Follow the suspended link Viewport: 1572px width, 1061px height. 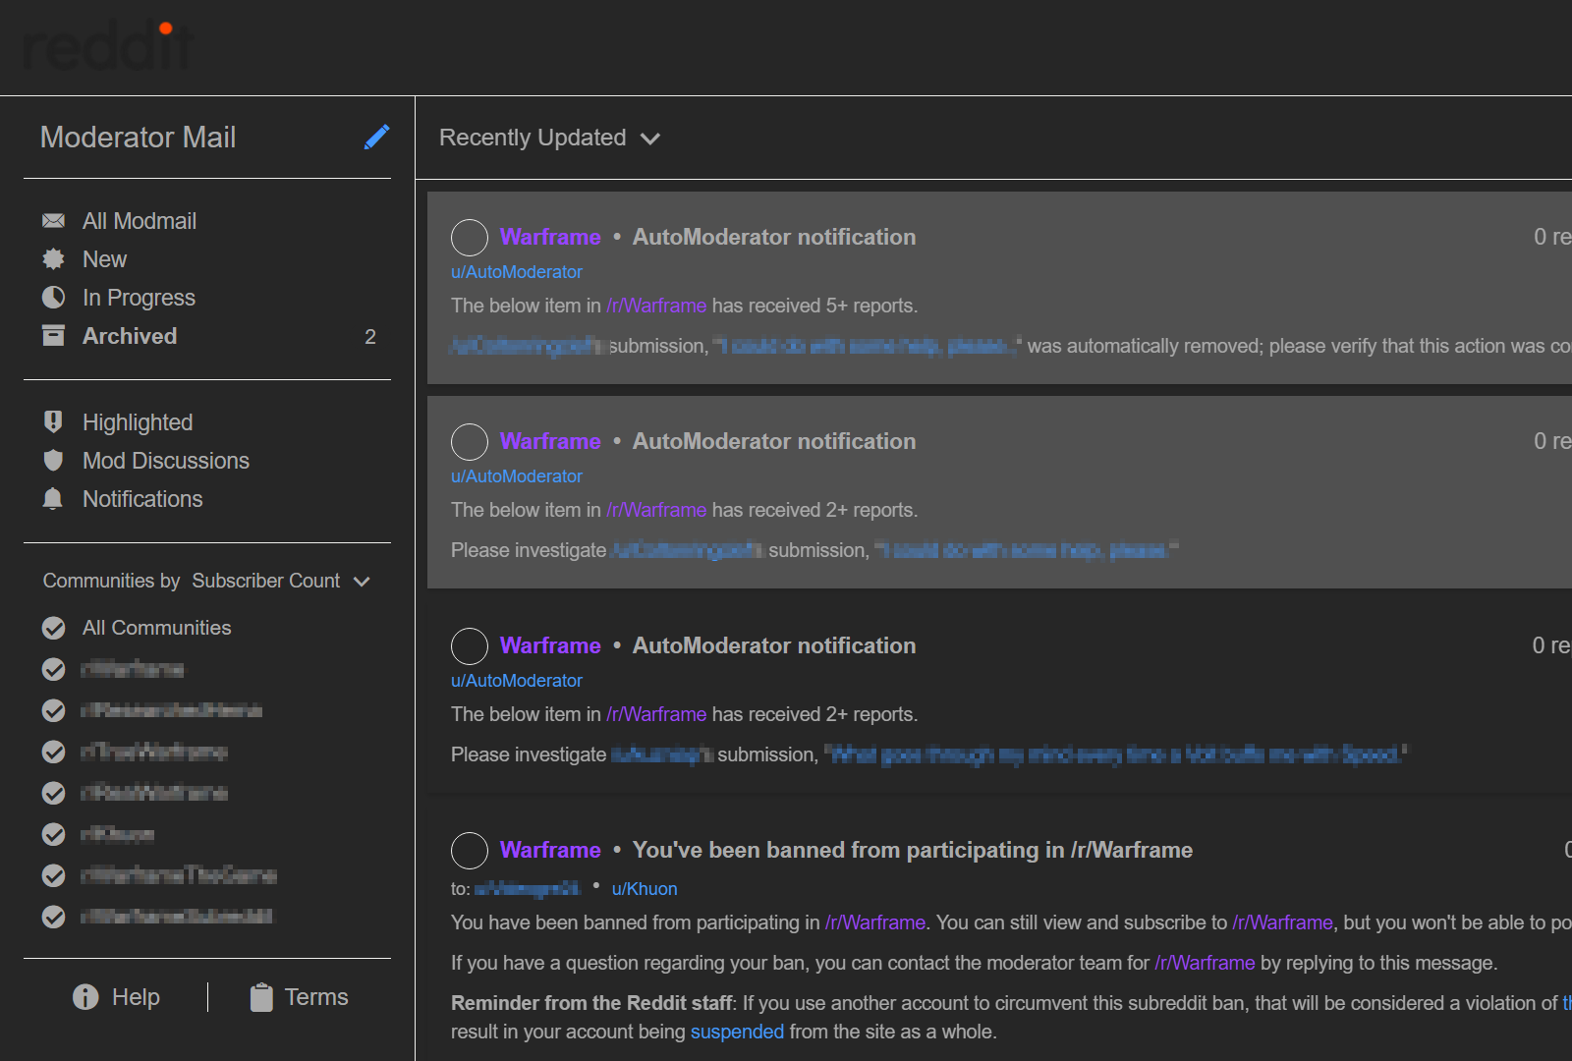[737, 1032]
